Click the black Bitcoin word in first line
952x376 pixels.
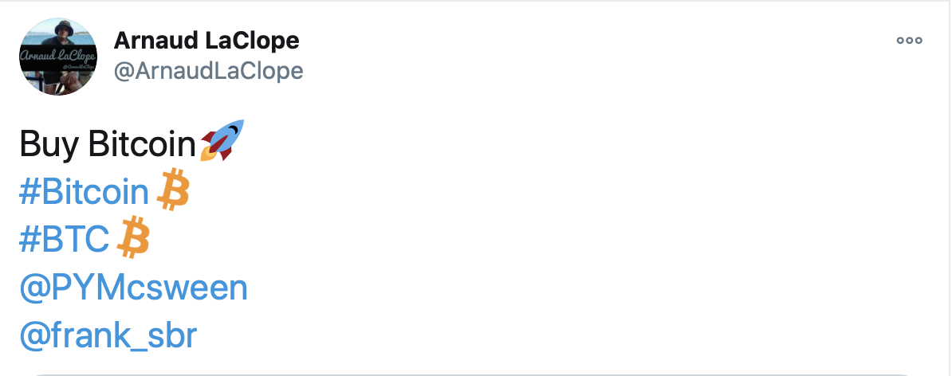142,143
